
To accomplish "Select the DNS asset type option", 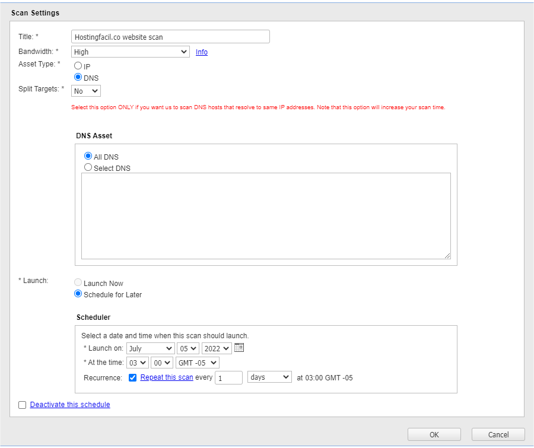I will [78, 77].
